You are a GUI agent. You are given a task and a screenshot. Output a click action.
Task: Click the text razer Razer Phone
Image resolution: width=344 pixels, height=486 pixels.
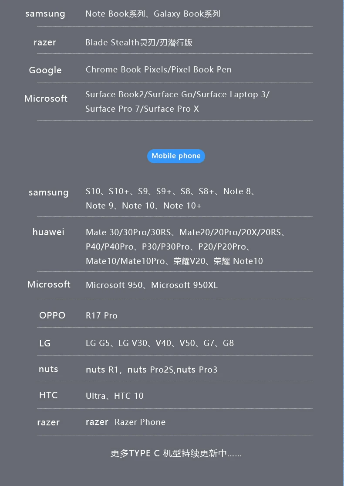tap(125, 422)
